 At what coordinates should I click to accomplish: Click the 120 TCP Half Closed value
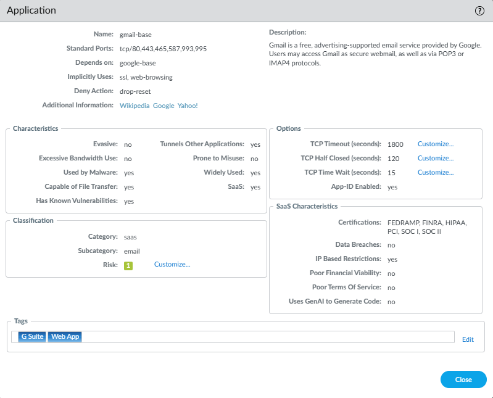click(393, 159)
